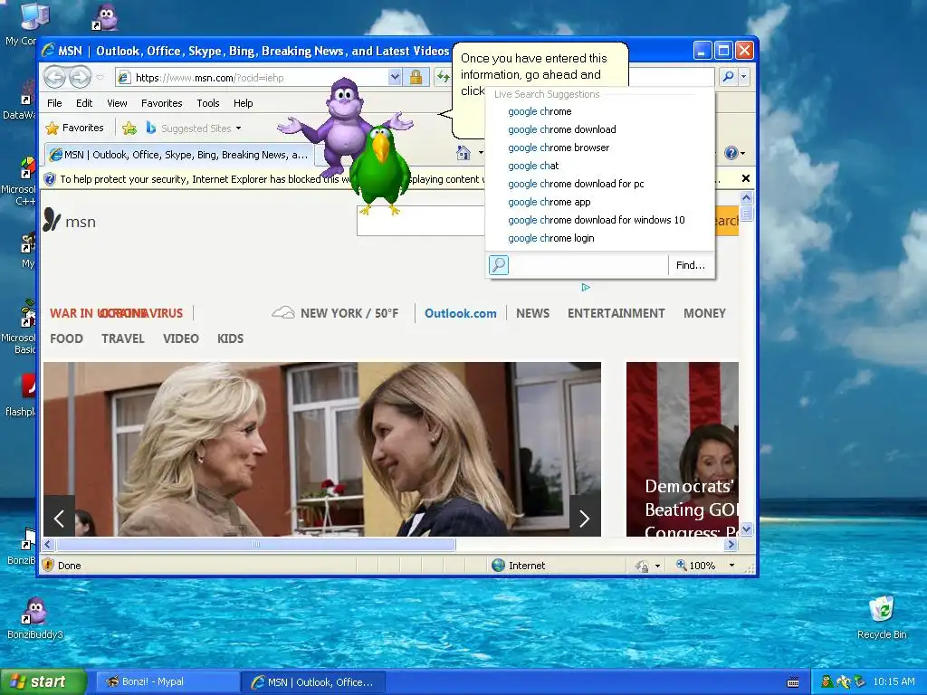
Task: Click the search magnifier button in IE toolbar
Action: point(729,77)
